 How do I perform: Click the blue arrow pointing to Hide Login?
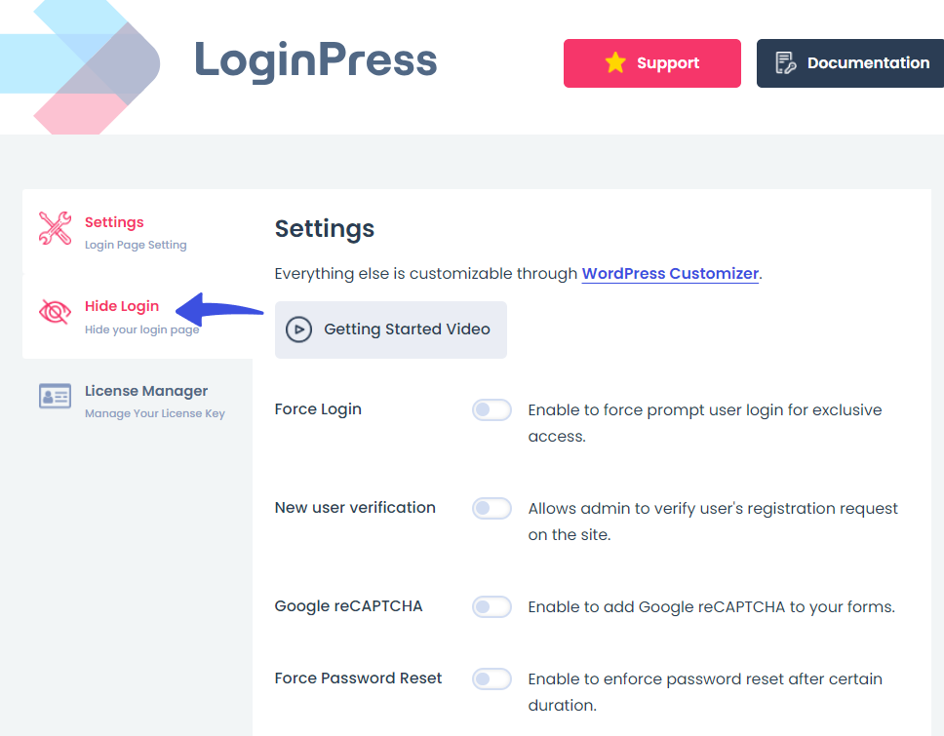tap(219, 309)
